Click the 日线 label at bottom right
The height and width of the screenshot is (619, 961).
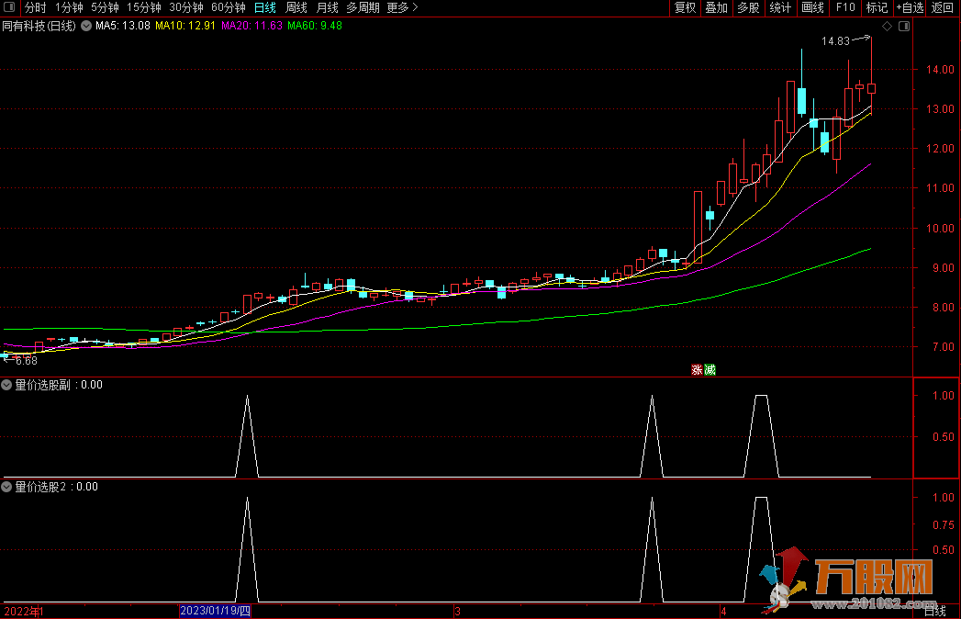[x=934, y=611]
